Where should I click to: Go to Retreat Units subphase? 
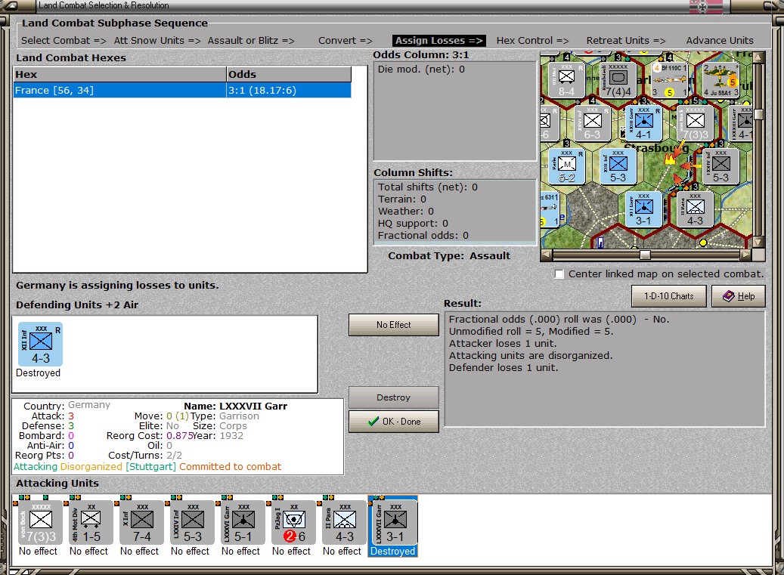point(626,41)
